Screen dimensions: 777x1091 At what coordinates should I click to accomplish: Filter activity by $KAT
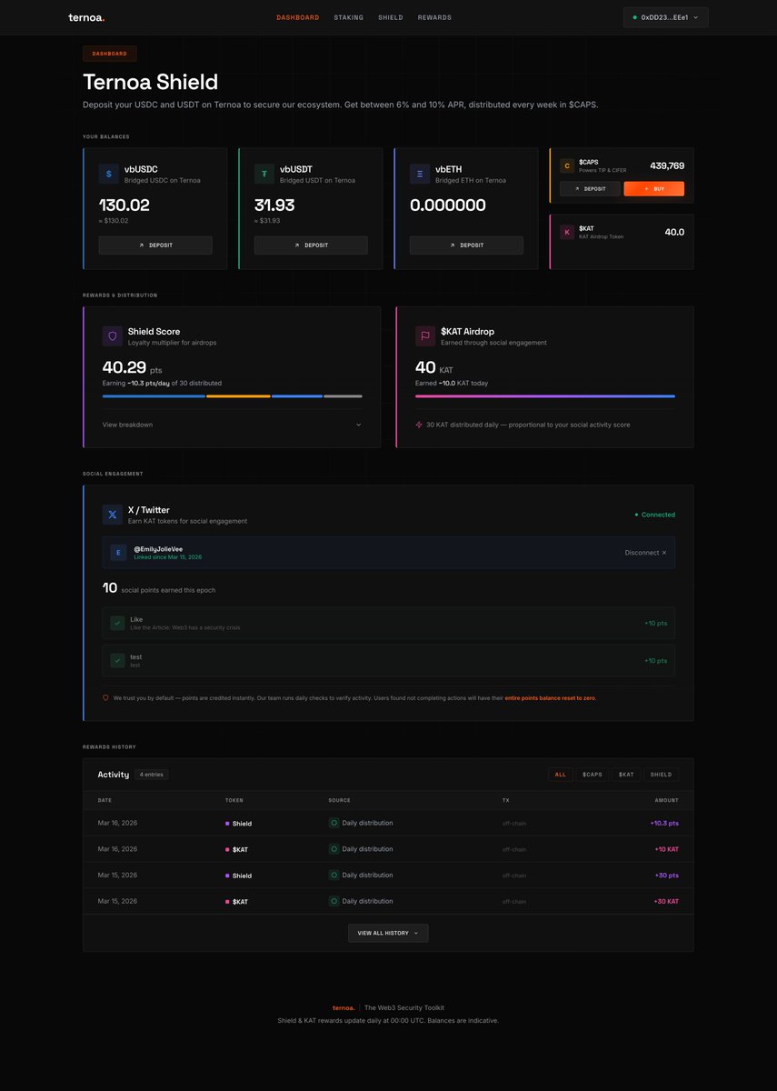pyautogui.click(x=626, y=775)
